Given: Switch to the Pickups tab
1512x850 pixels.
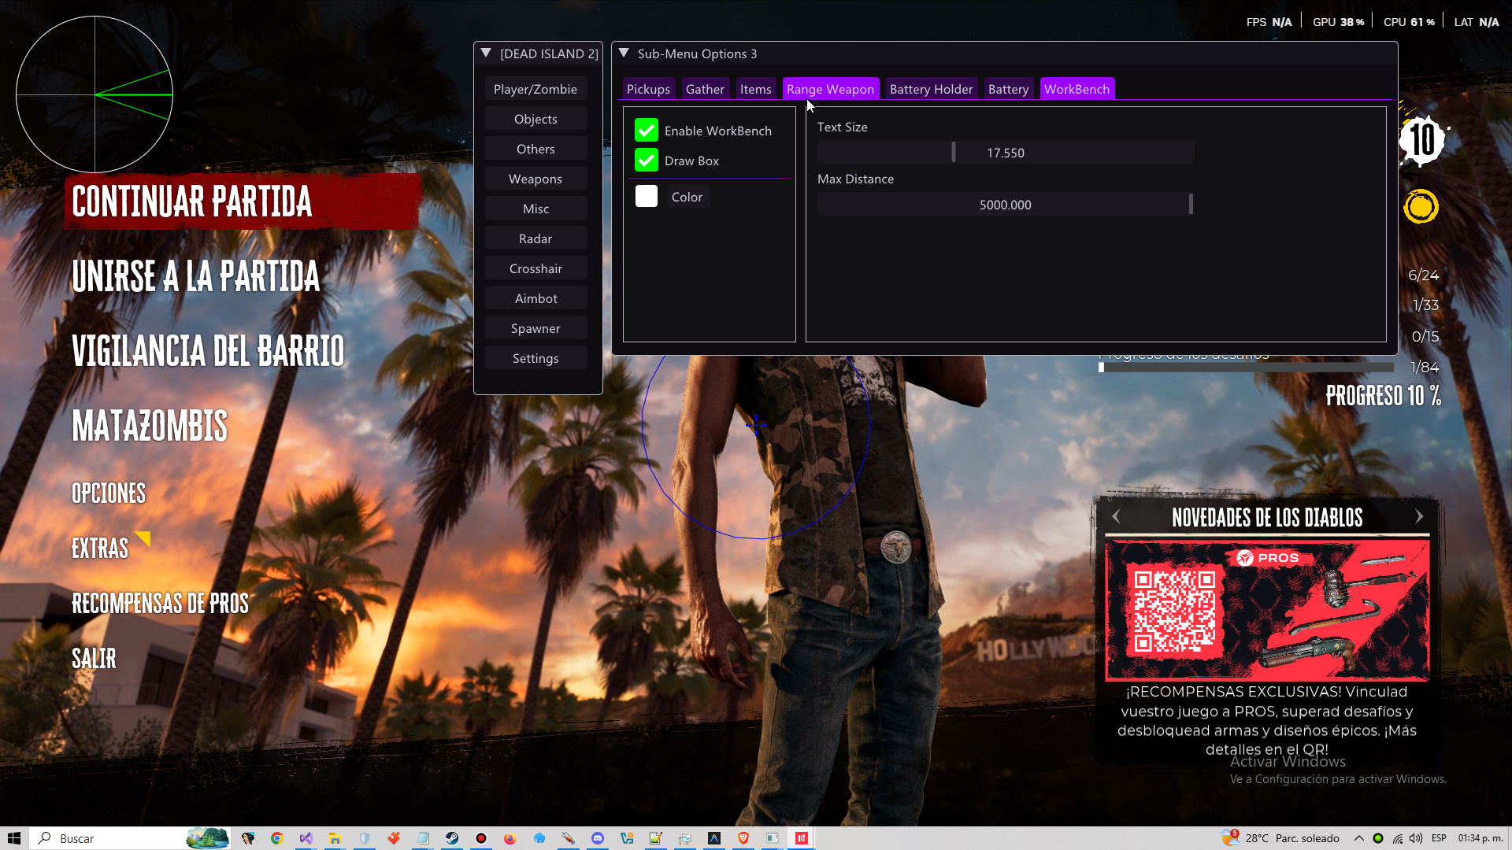Looking at the screenshot, I should (x=648, y=88).
